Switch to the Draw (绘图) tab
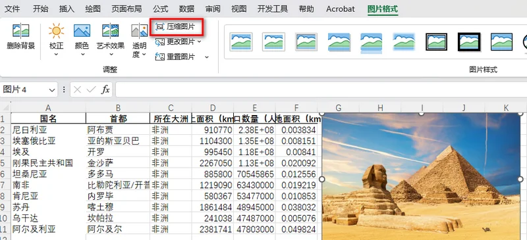Screen dimensions: 527x240 click(93, 9)
